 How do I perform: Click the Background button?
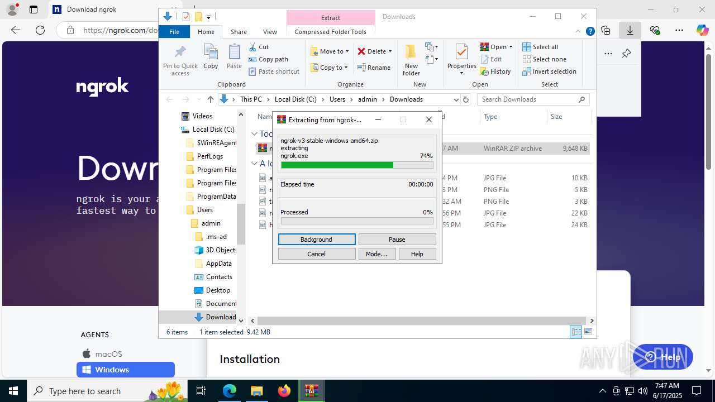[317, 240]
